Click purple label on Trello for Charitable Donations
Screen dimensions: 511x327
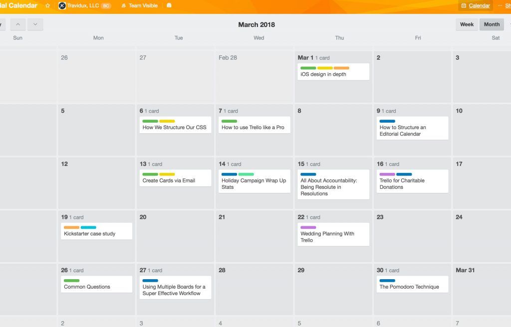[x=387, y=174]
